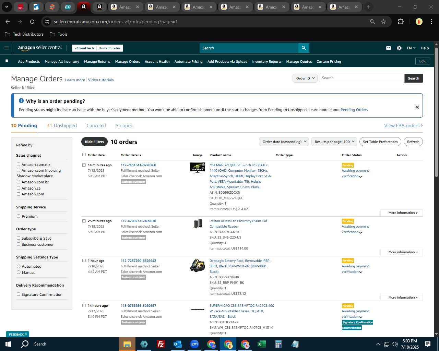Open File Explorer from the taskbar

[x=127, y=344]
